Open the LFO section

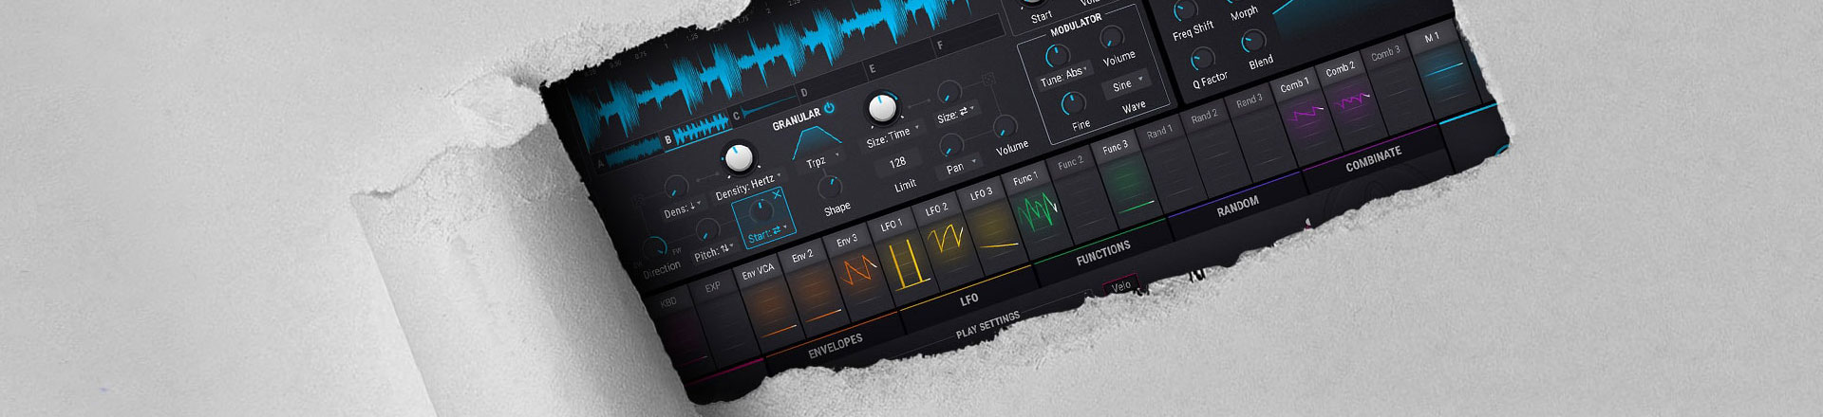tap(968, 299)
